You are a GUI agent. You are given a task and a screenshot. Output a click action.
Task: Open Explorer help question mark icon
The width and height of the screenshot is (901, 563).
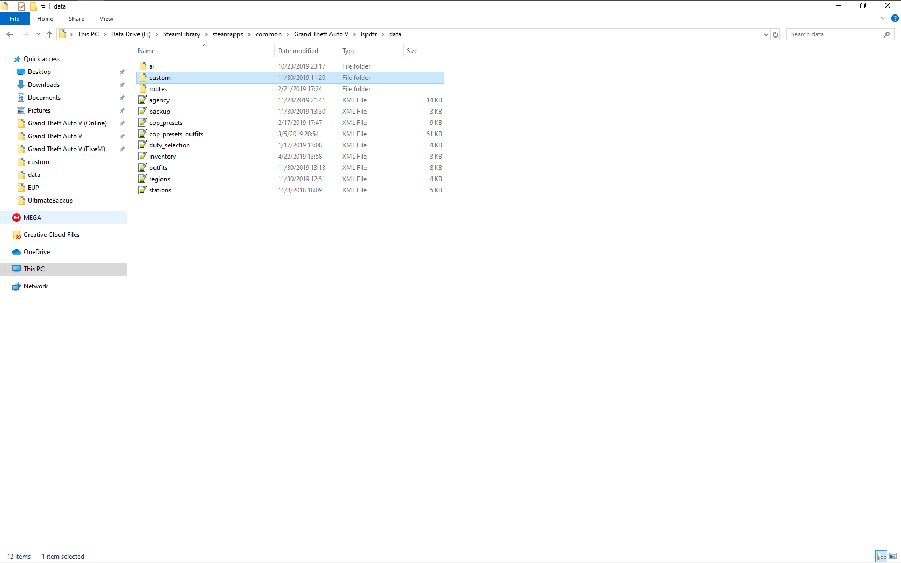(x=895, y=18)
